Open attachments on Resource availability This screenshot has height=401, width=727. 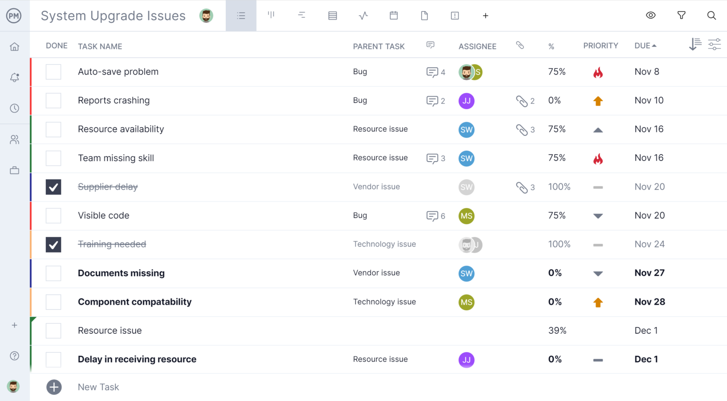point(525,130)
